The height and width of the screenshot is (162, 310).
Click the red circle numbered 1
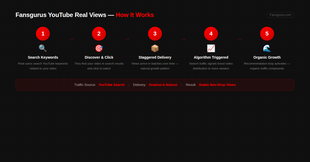[43, 33]
